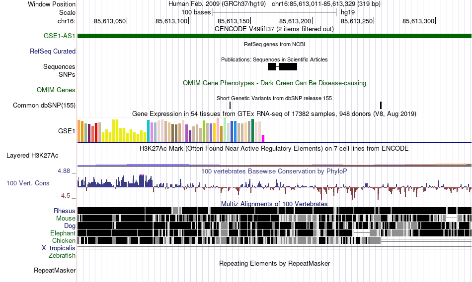Open OMIM Gene Phenotypes track title
472x282 pixels.
pyautogui.click(x=275, y=83)
